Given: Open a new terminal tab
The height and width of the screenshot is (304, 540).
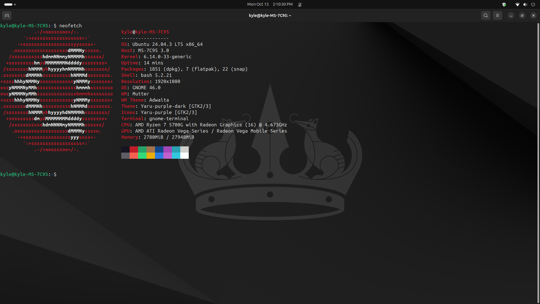Looking at the screenshot, I should pos(7,15).
